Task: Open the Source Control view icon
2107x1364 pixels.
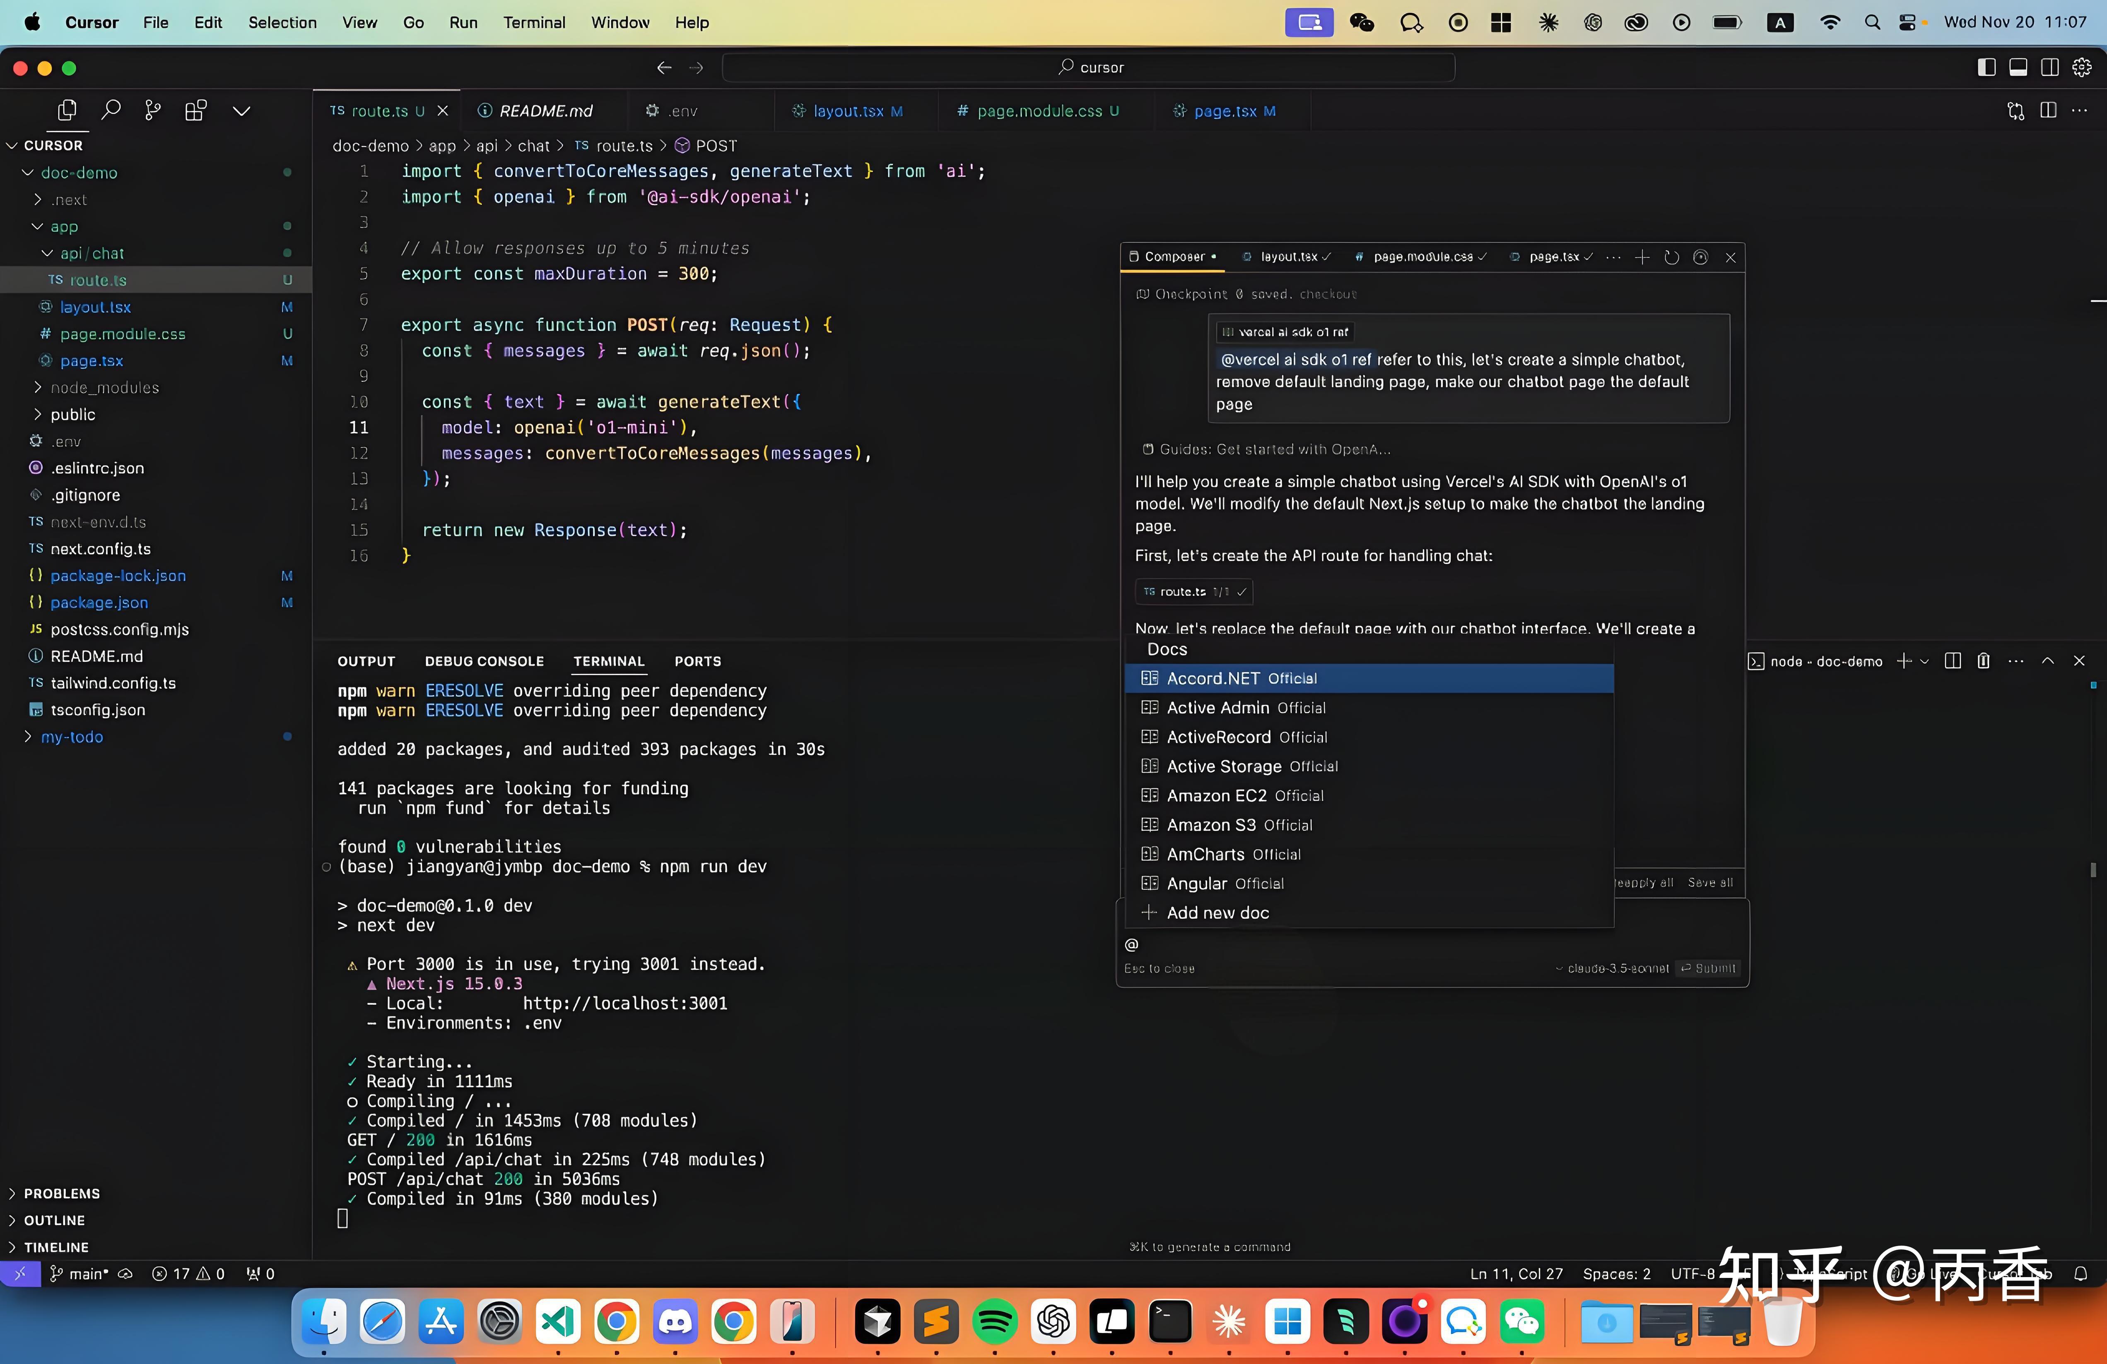Action: click(153, 110)
